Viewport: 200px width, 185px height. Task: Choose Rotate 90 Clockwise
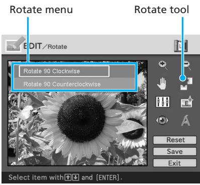[x=64, y=71]
